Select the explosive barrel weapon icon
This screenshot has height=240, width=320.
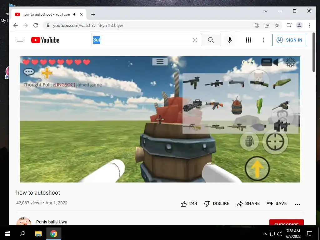[237, 106]
